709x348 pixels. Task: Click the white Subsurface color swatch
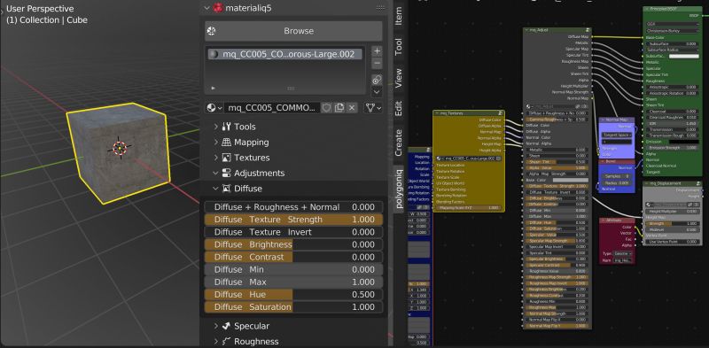pyautogui.click(x=683, y=56)
